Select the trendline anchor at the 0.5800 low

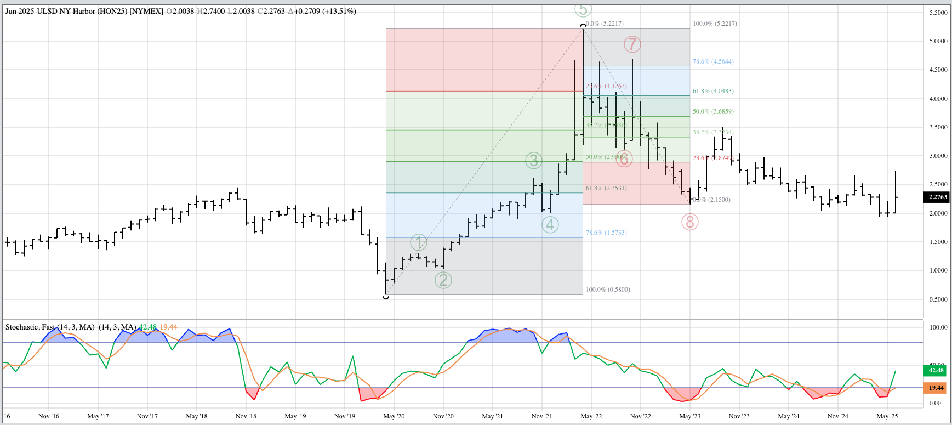pyautogui.click(x=386, y=296)
